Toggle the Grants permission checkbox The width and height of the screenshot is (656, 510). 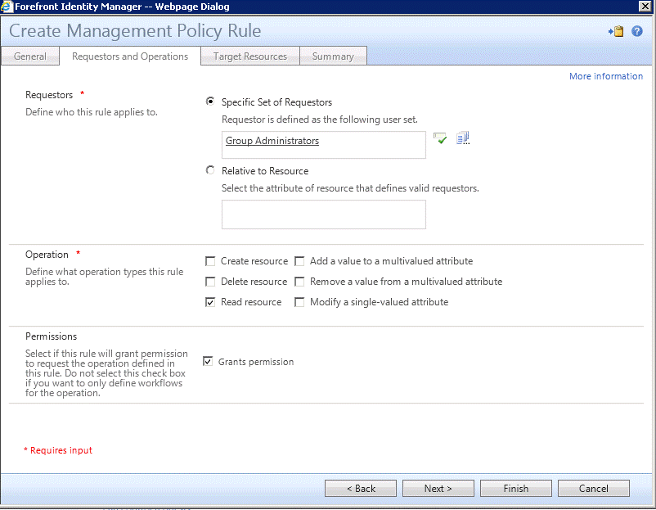coord(208,361)
